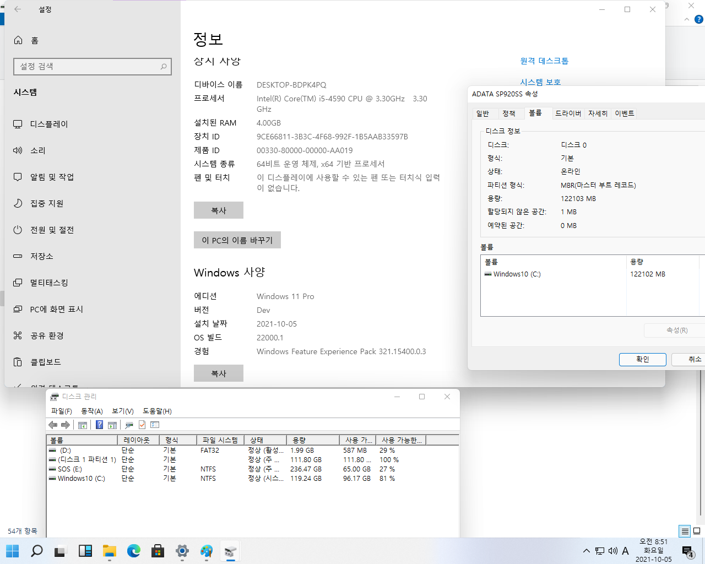Open taskbar Search
705x564 pixels.
click(x=37, y=551)
